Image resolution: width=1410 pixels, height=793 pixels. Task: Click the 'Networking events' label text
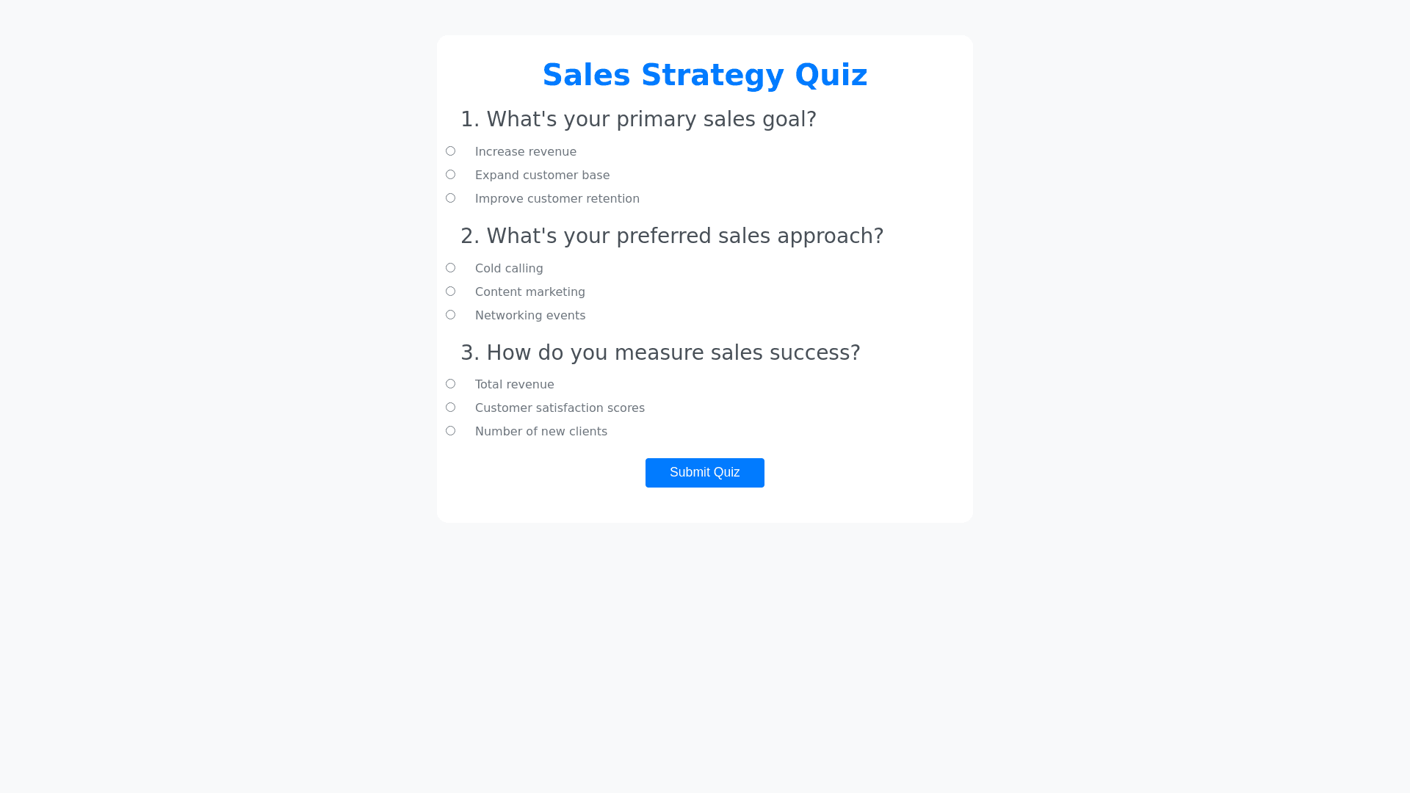coord(529,316)
